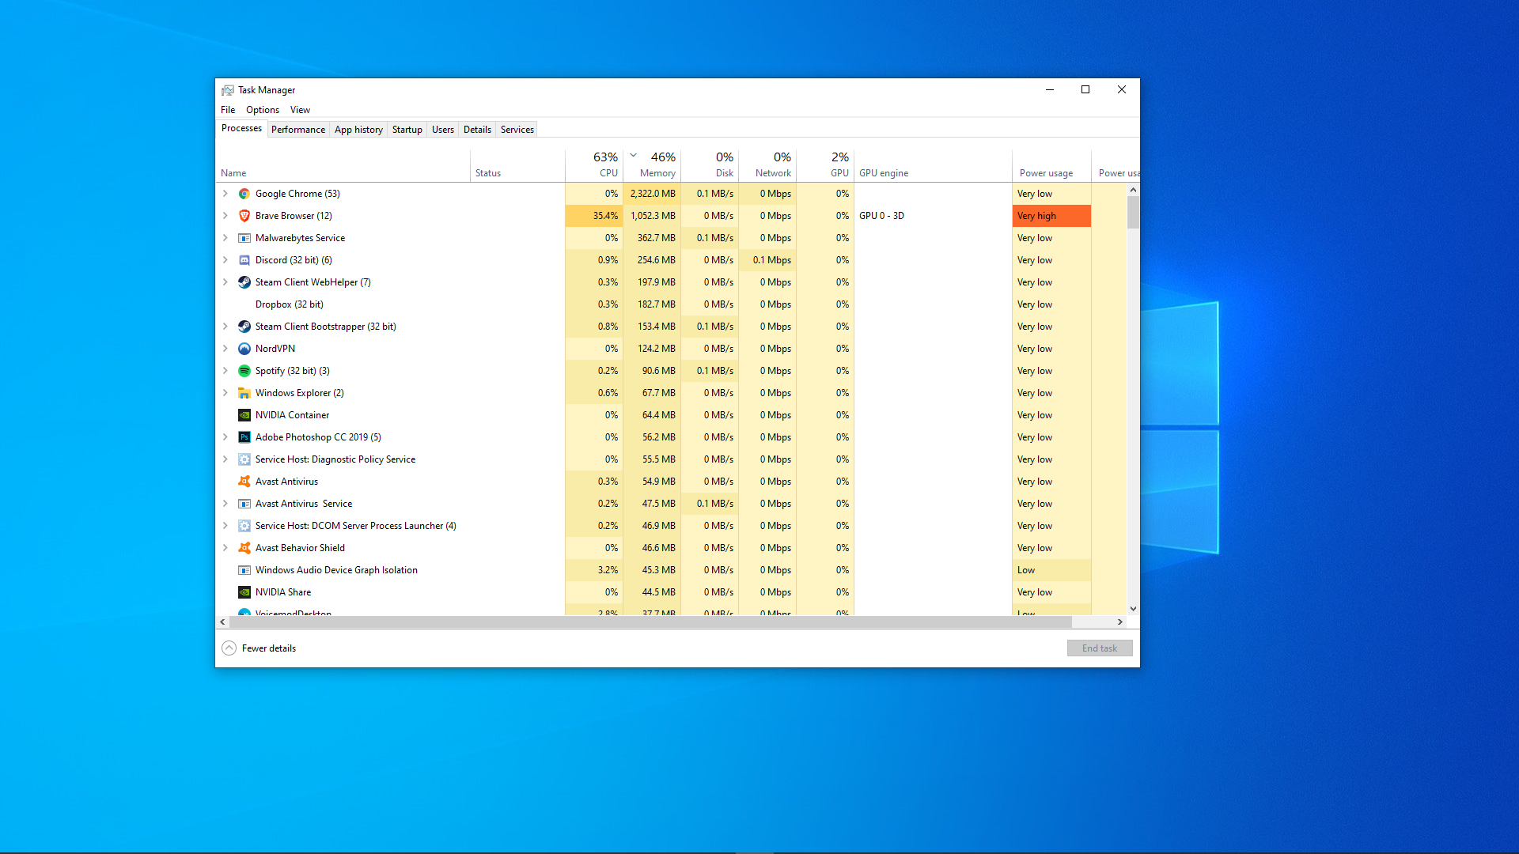Click the Google Chrome process icon

[x=244, y=194]
